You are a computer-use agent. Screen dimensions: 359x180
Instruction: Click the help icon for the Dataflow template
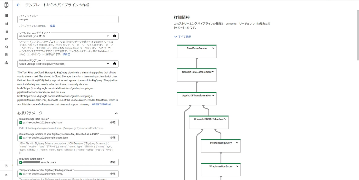(114, 64)
